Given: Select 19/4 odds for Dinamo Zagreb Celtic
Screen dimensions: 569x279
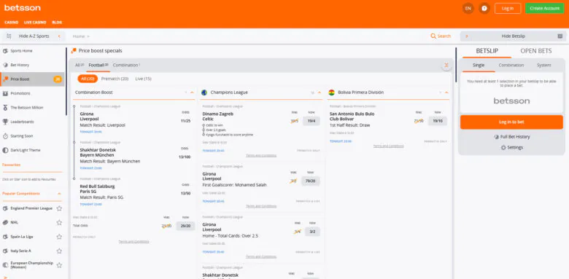Looking at the screenshot, I should click(311, 121).
